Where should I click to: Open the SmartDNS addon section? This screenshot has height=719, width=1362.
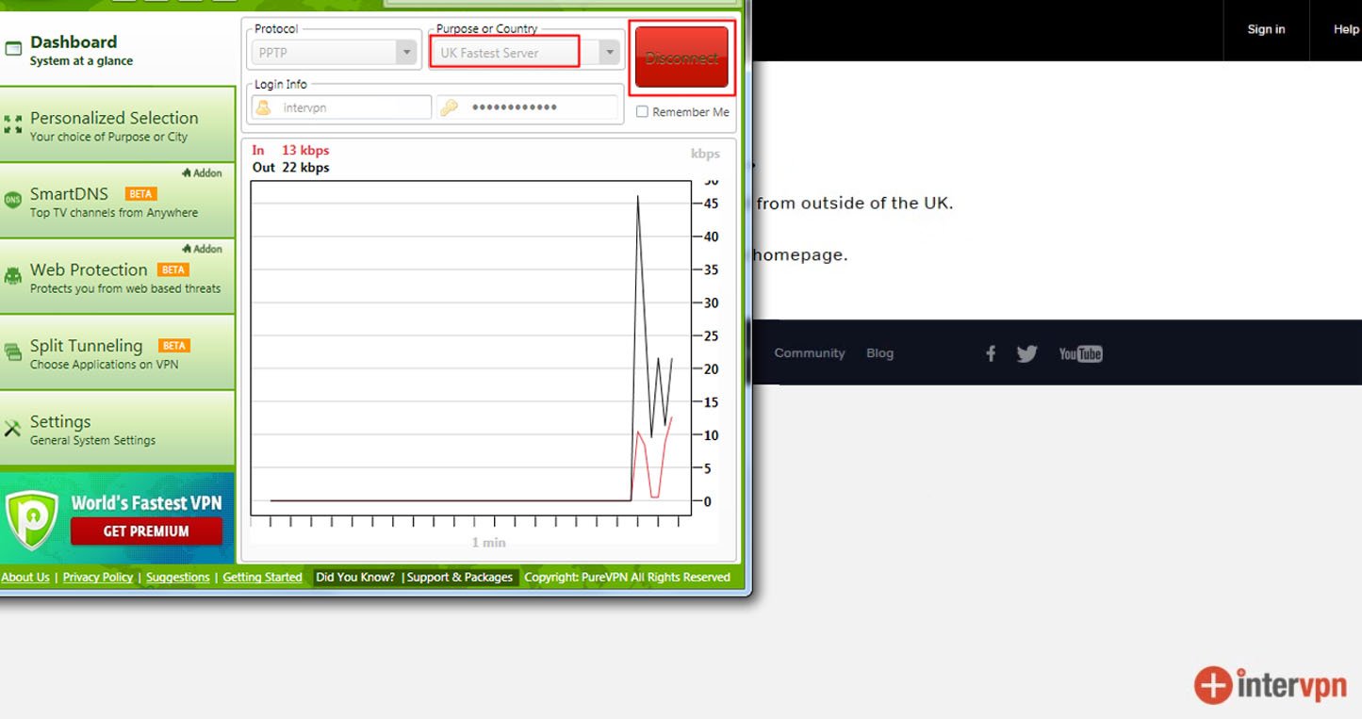[x=117, y=201]
